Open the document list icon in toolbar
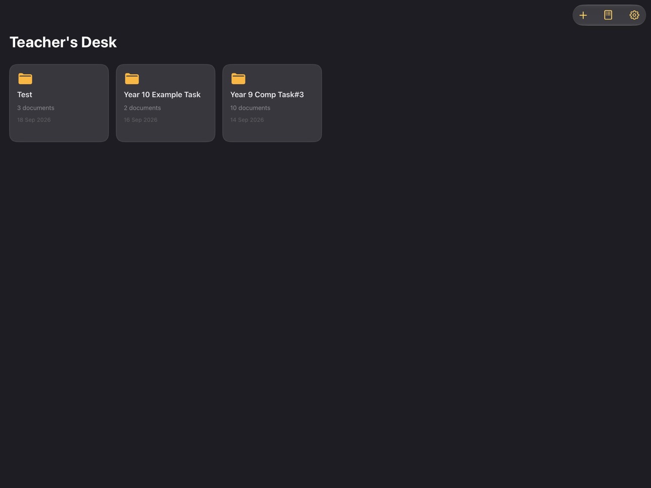The height and width of the screenshot is (488, 651). [608, 15]
